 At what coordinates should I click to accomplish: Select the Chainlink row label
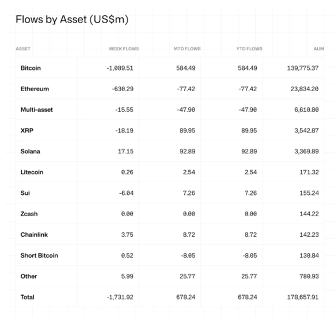click(34, 235)
